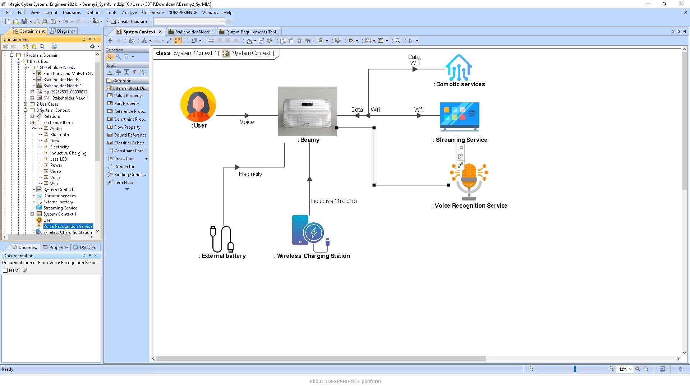Image resolution: width=690 pixels, height=388 pixels.
Task: Click the search magnifier in Containment panel
Action: [x=42, y=47]
